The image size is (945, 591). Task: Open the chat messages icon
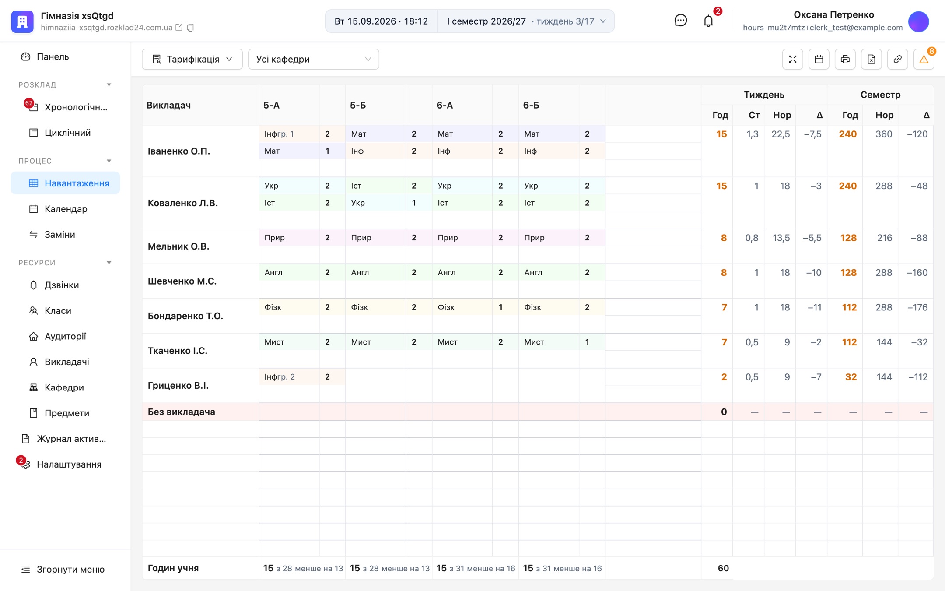[x=680, y=21]
